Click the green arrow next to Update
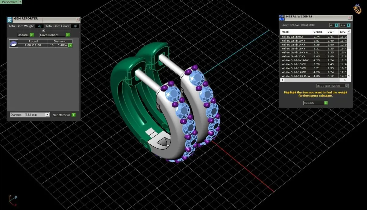Viewport: 367px width, 210px height. pos(32,35)
